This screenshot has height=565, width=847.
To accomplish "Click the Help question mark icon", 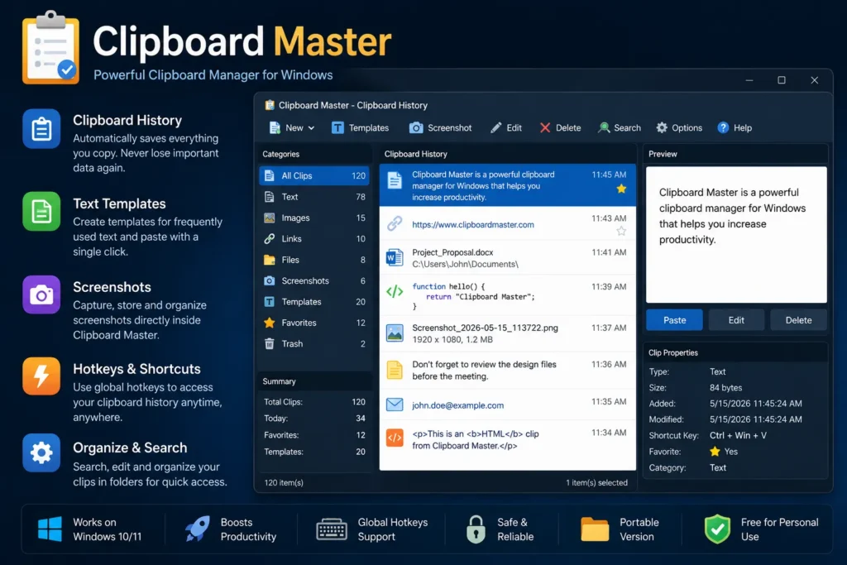I will [x=723, y=128].
